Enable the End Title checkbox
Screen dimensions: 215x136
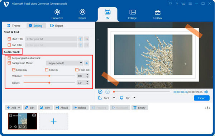tap(9, 45)
